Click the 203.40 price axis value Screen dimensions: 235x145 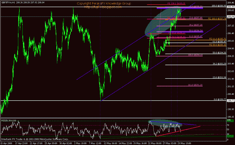click(231, 64)
